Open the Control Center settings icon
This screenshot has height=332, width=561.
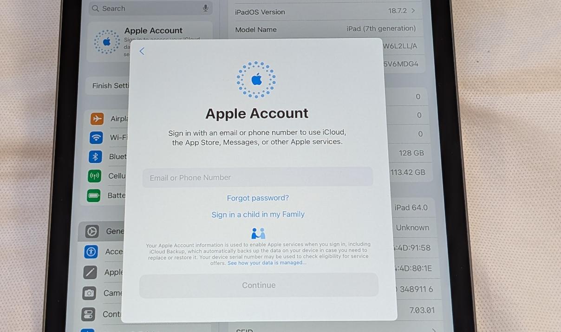(x=88, y=314)
